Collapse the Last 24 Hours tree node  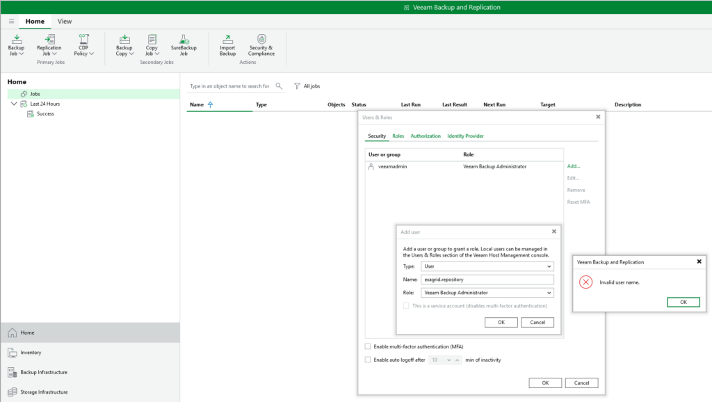pyautogui.click(x=15, y=104)
